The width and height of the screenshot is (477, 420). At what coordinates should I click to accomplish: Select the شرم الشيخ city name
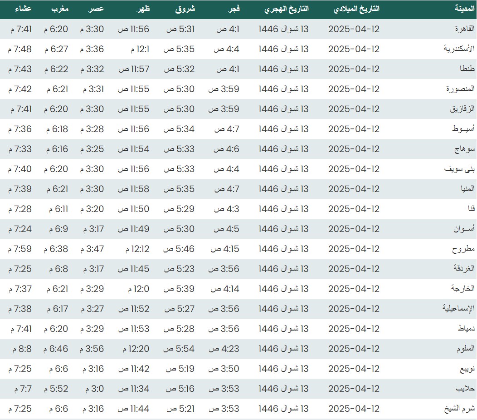(x=459, y=409)
